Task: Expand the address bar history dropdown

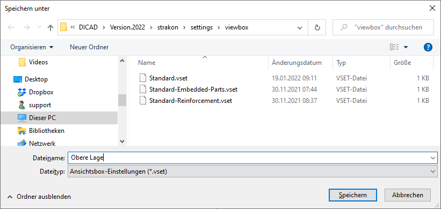Action: click(x=300, y=27)
